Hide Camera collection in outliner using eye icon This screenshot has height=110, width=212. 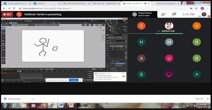(126, 30)
